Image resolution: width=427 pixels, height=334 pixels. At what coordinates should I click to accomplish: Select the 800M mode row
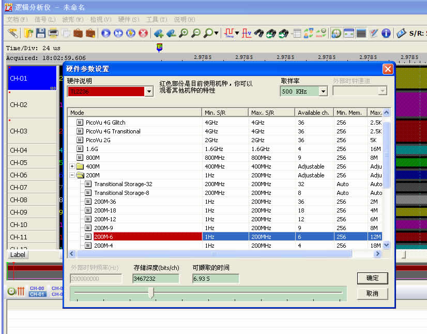[225, 158]
